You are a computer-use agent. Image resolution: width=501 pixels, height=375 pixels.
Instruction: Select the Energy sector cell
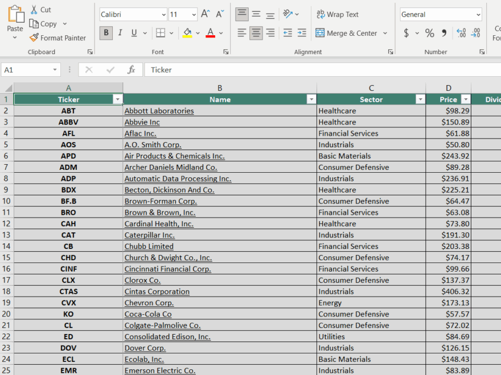coord(371,303)
